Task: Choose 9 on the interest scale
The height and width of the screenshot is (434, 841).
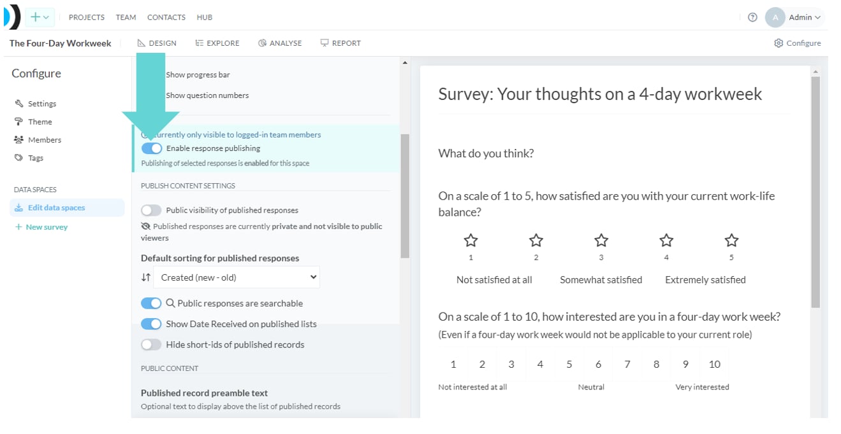Action: 685,364
